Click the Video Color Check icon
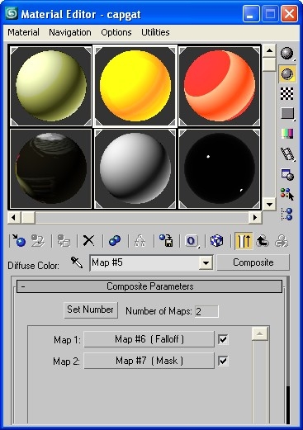The image size is (303, 430). point(287,134)
